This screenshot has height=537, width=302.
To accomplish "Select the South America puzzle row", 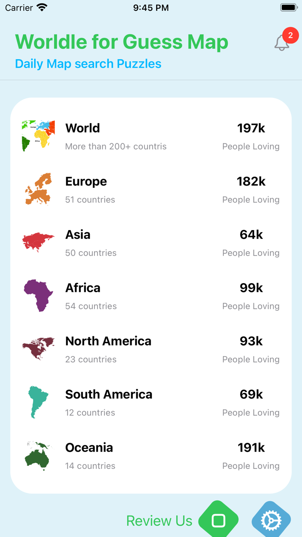I will (x=151, y=402).
